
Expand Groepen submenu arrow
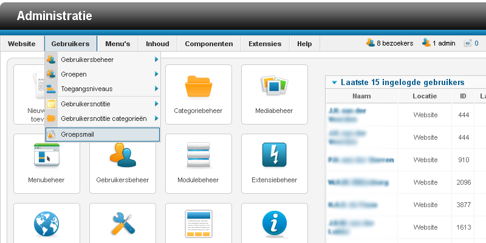(x=157, y=74)
